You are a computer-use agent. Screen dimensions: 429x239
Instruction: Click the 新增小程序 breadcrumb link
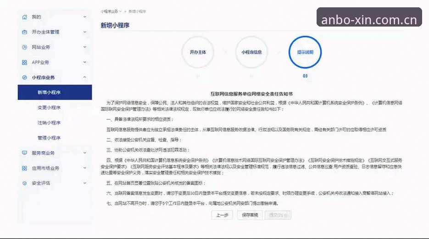coord(137,11)
